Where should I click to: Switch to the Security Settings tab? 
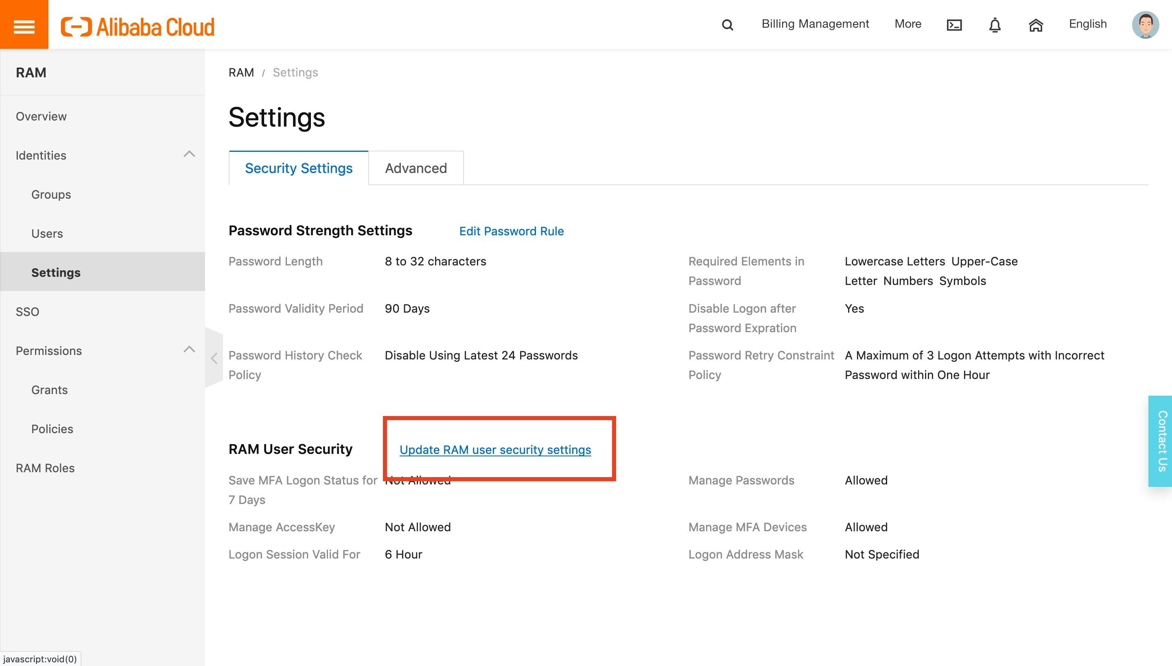point(298,168)
